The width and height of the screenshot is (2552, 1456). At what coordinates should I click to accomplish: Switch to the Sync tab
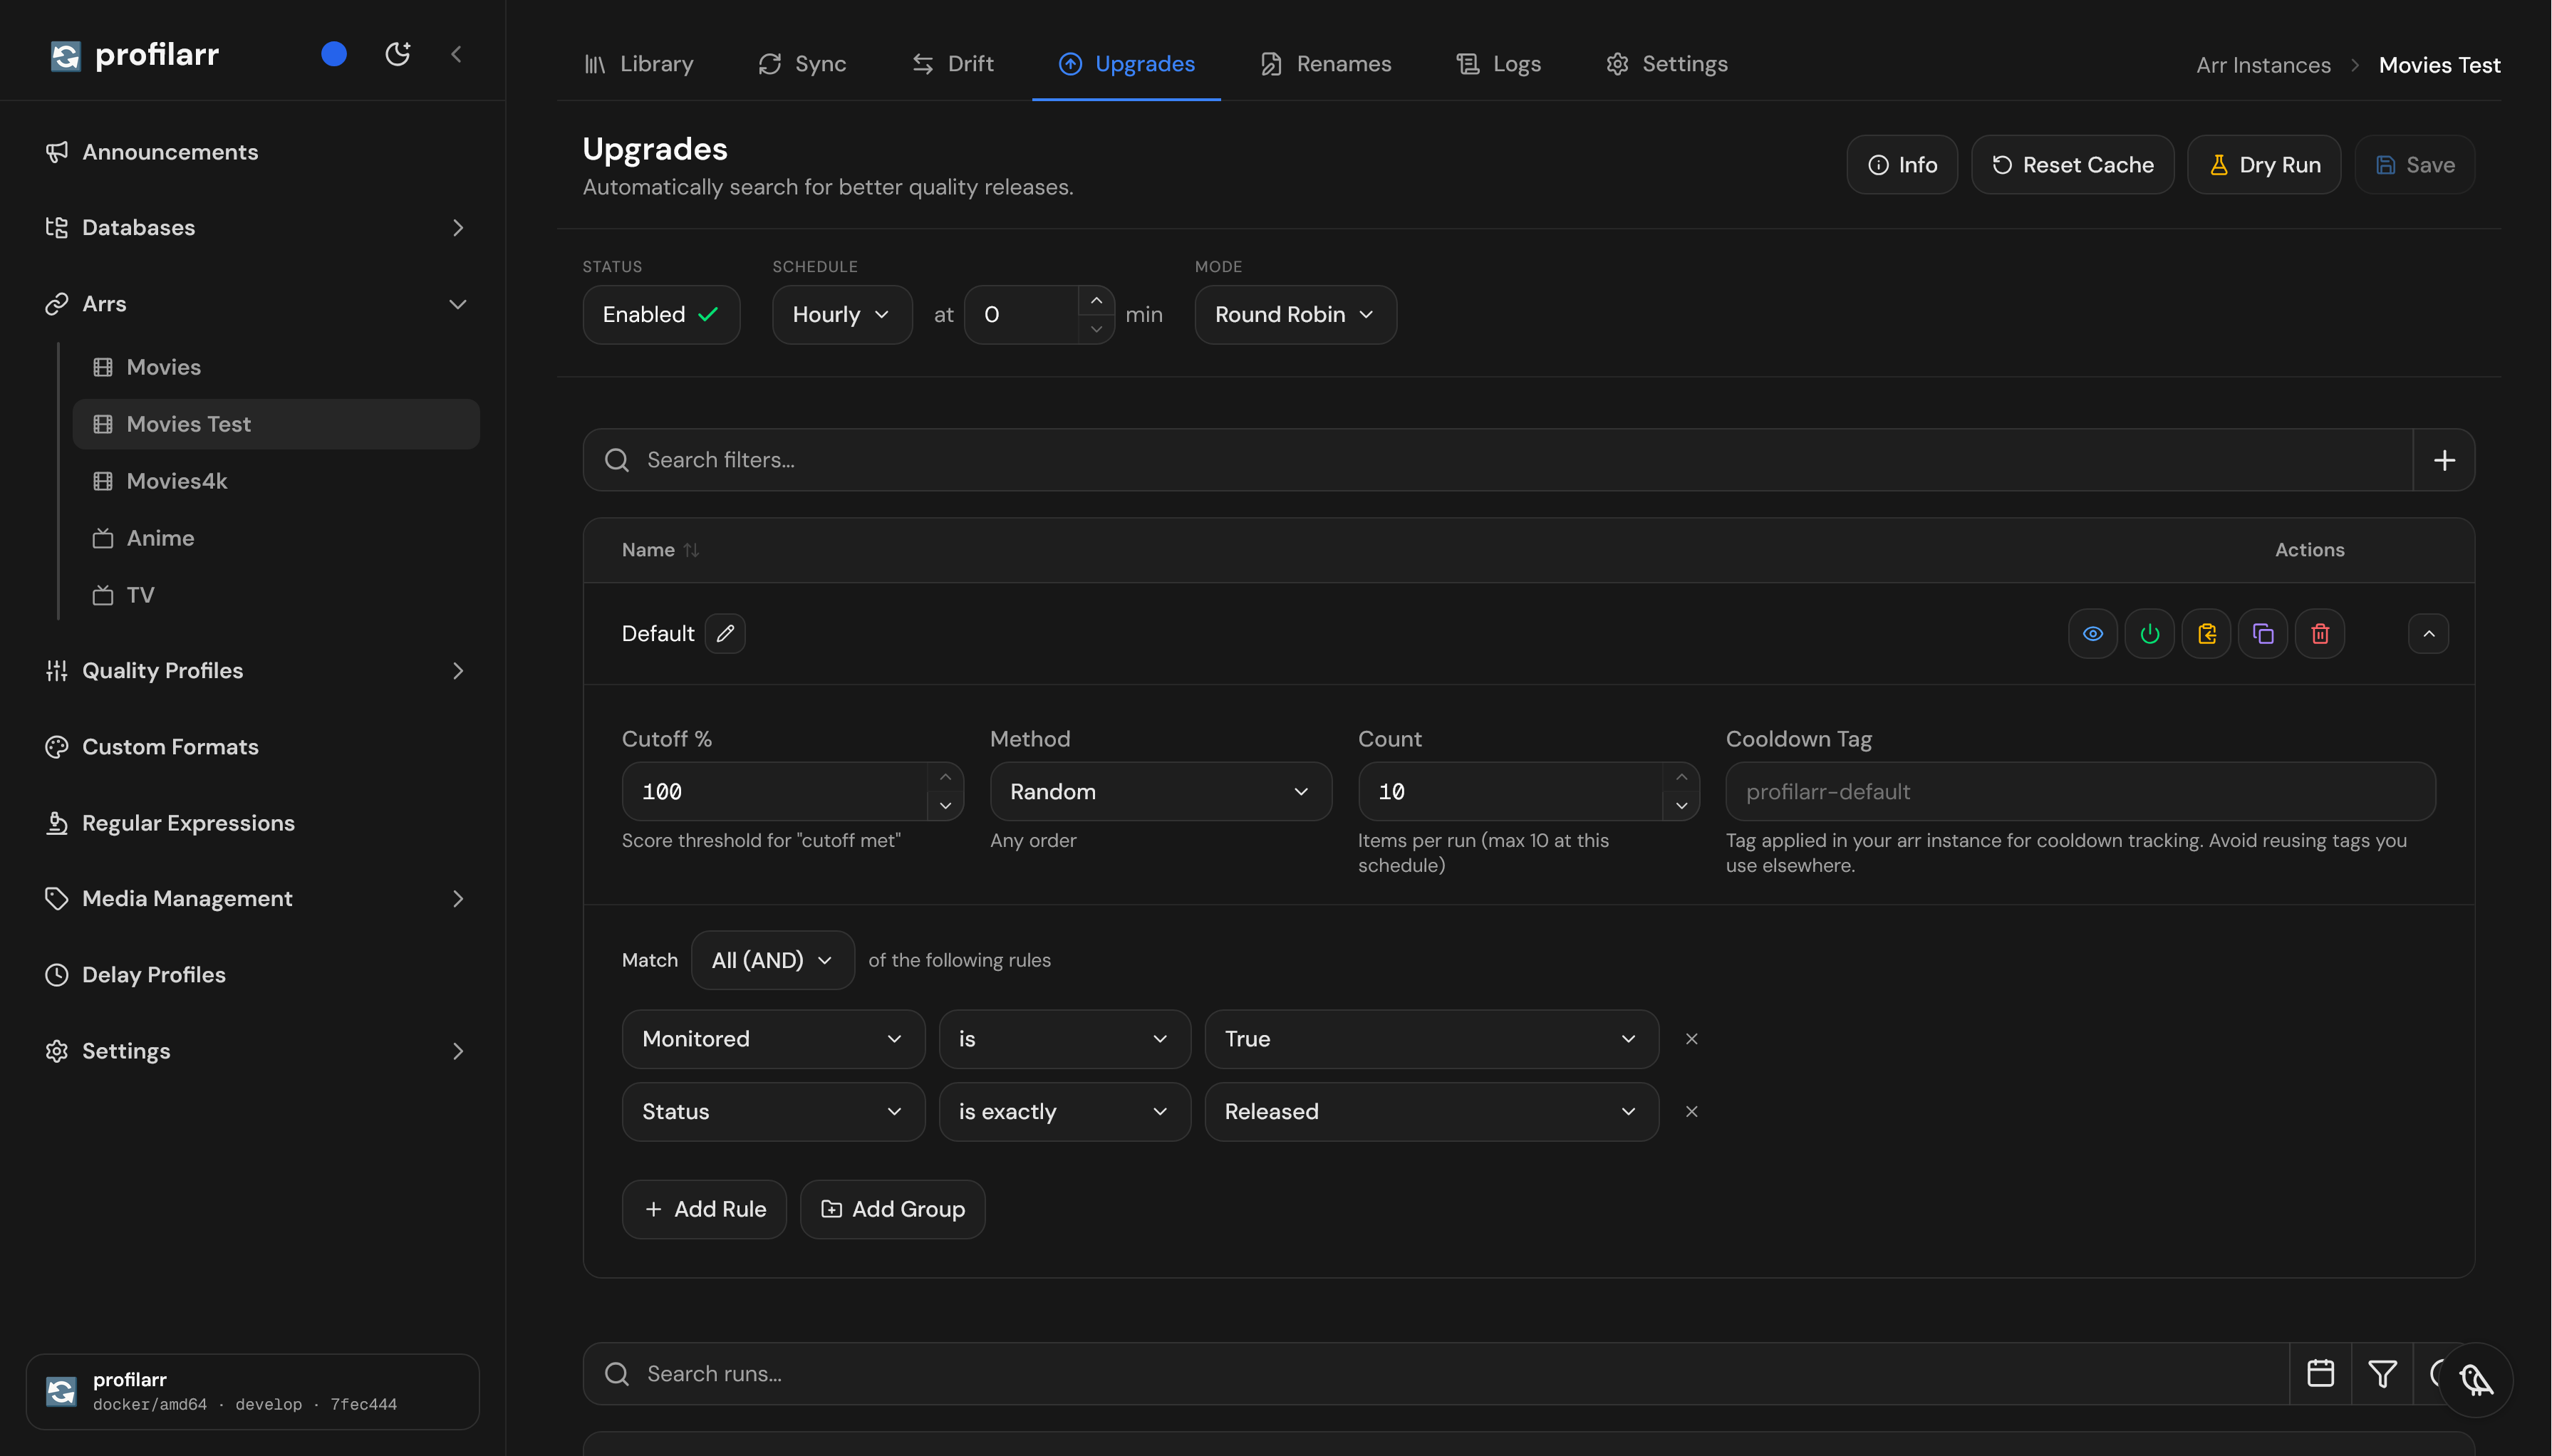coord(802,64)
